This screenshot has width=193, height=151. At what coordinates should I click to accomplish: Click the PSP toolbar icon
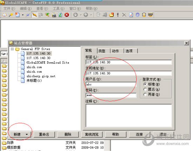tap(151, 15)
